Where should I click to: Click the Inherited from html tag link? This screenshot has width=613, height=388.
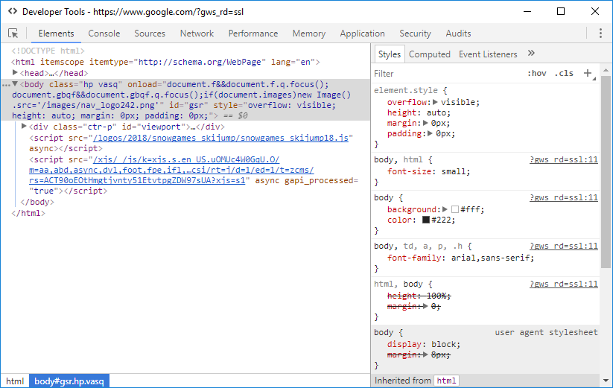(x=446, y=381)
